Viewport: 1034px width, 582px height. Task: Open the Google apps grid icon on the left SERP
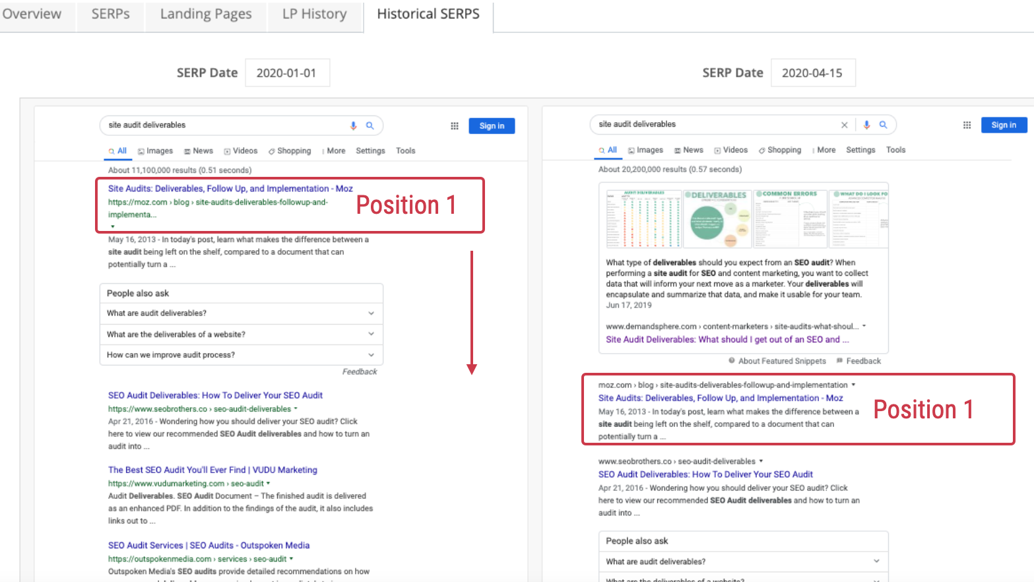pos(454,125)
